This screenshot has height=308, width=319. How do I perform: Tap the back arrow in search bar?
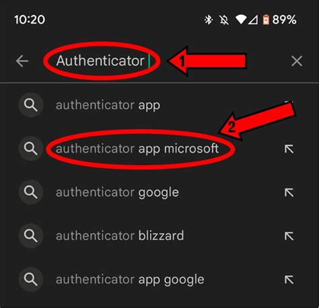(22, 61)
